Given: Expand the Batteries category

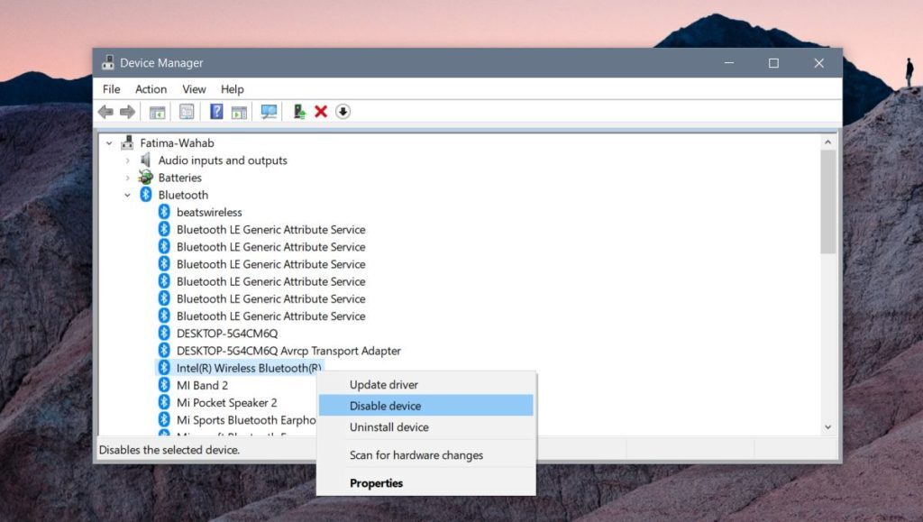Looking at the screenshot, I should tap(127, 178).
